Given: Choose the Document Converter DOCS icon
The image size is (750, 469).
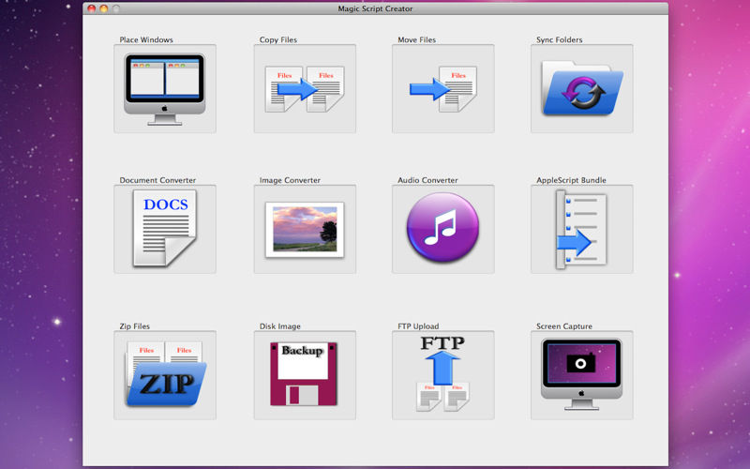Looking at the screenshot, I should tap(165, 229).
